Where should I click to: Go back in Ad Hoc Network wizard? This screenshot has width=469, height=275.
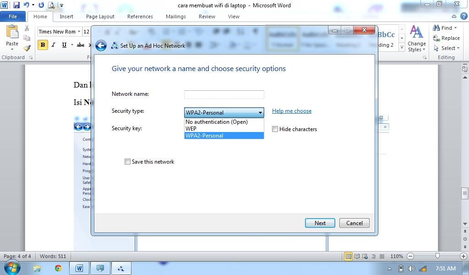101,45
